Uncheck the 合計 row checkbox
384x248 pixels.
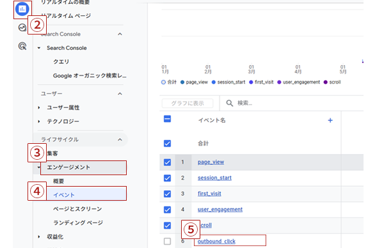tap(167, 143)
